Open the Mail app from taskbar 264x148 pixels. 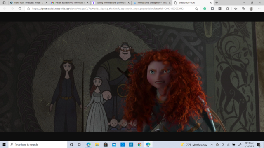click(114, 144)
